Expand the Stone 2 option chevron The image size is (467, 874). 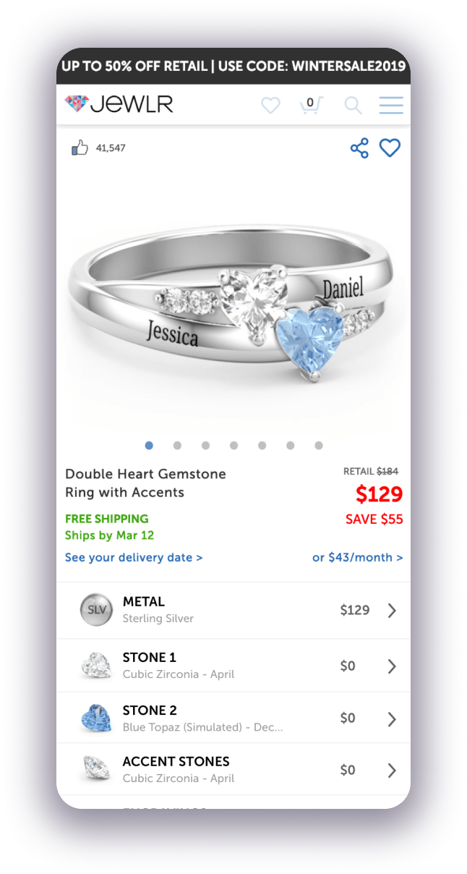coord(392,718)
